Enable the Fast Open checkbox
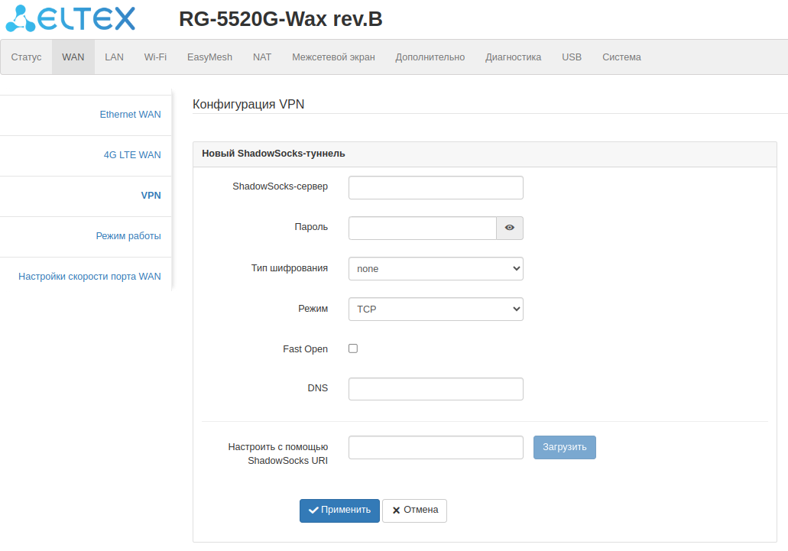 tap(353, 348)
